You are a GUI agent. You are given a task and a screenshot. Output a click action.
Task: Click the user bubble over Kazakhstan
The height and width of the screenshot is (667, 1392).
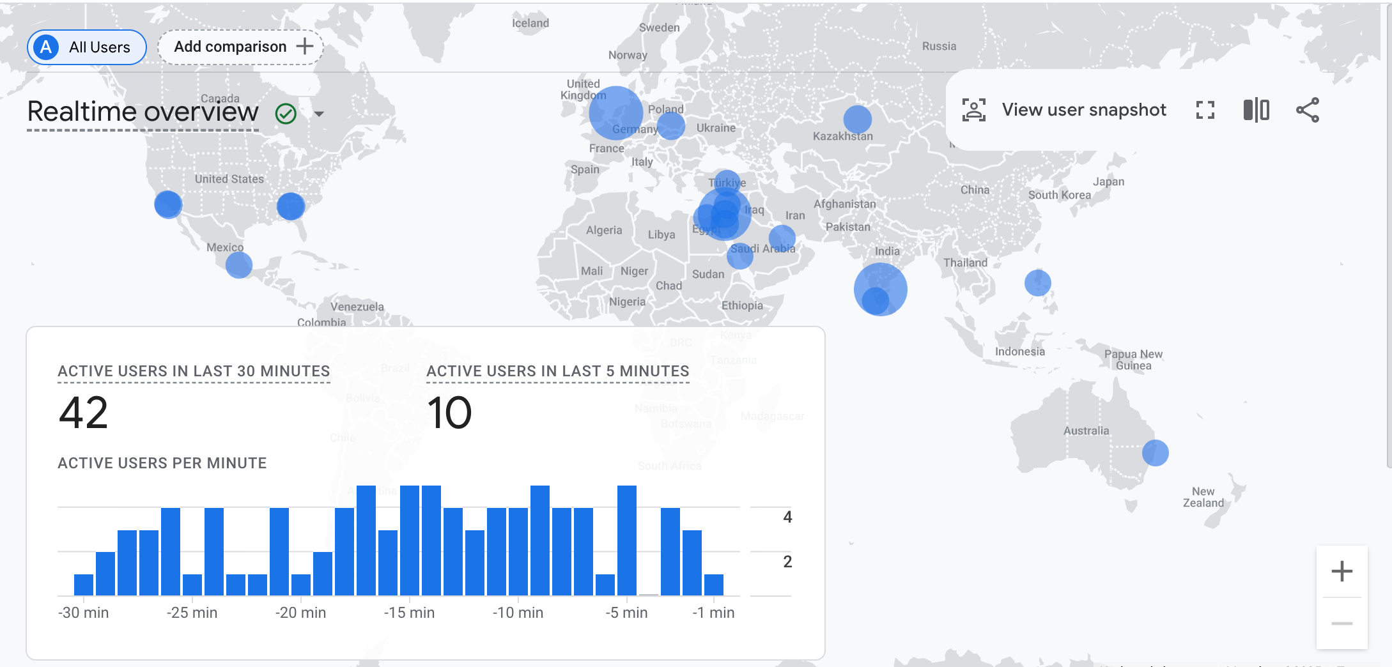[857, 119]
